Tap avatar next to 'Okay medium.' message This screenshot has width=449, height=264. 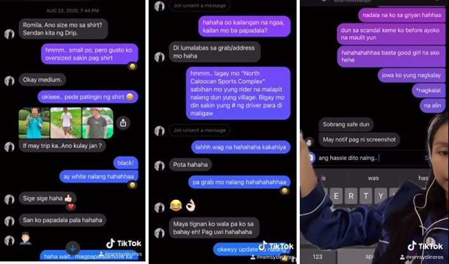10,81
